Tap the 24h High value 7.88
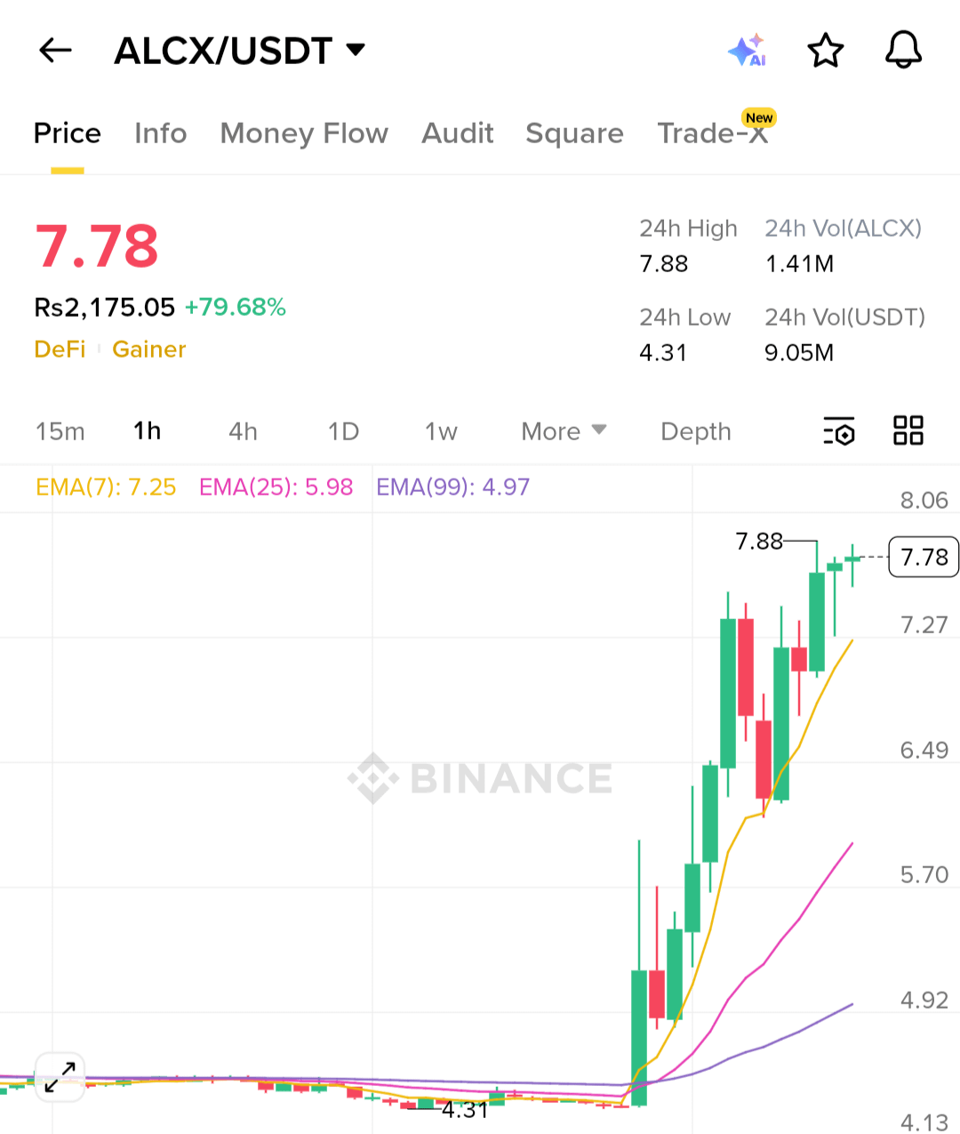This screenshot has width=960, height=1134. [x=664, y=264]
